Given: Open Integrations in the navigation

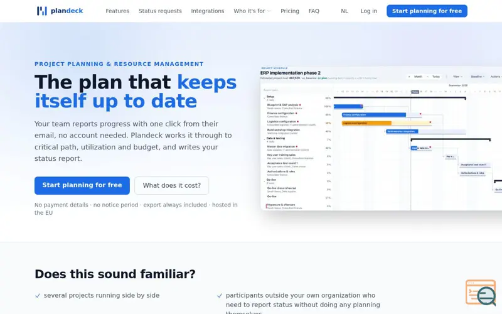Looking at the screenshot, I should pyautogui.click(x=208, y=11).
